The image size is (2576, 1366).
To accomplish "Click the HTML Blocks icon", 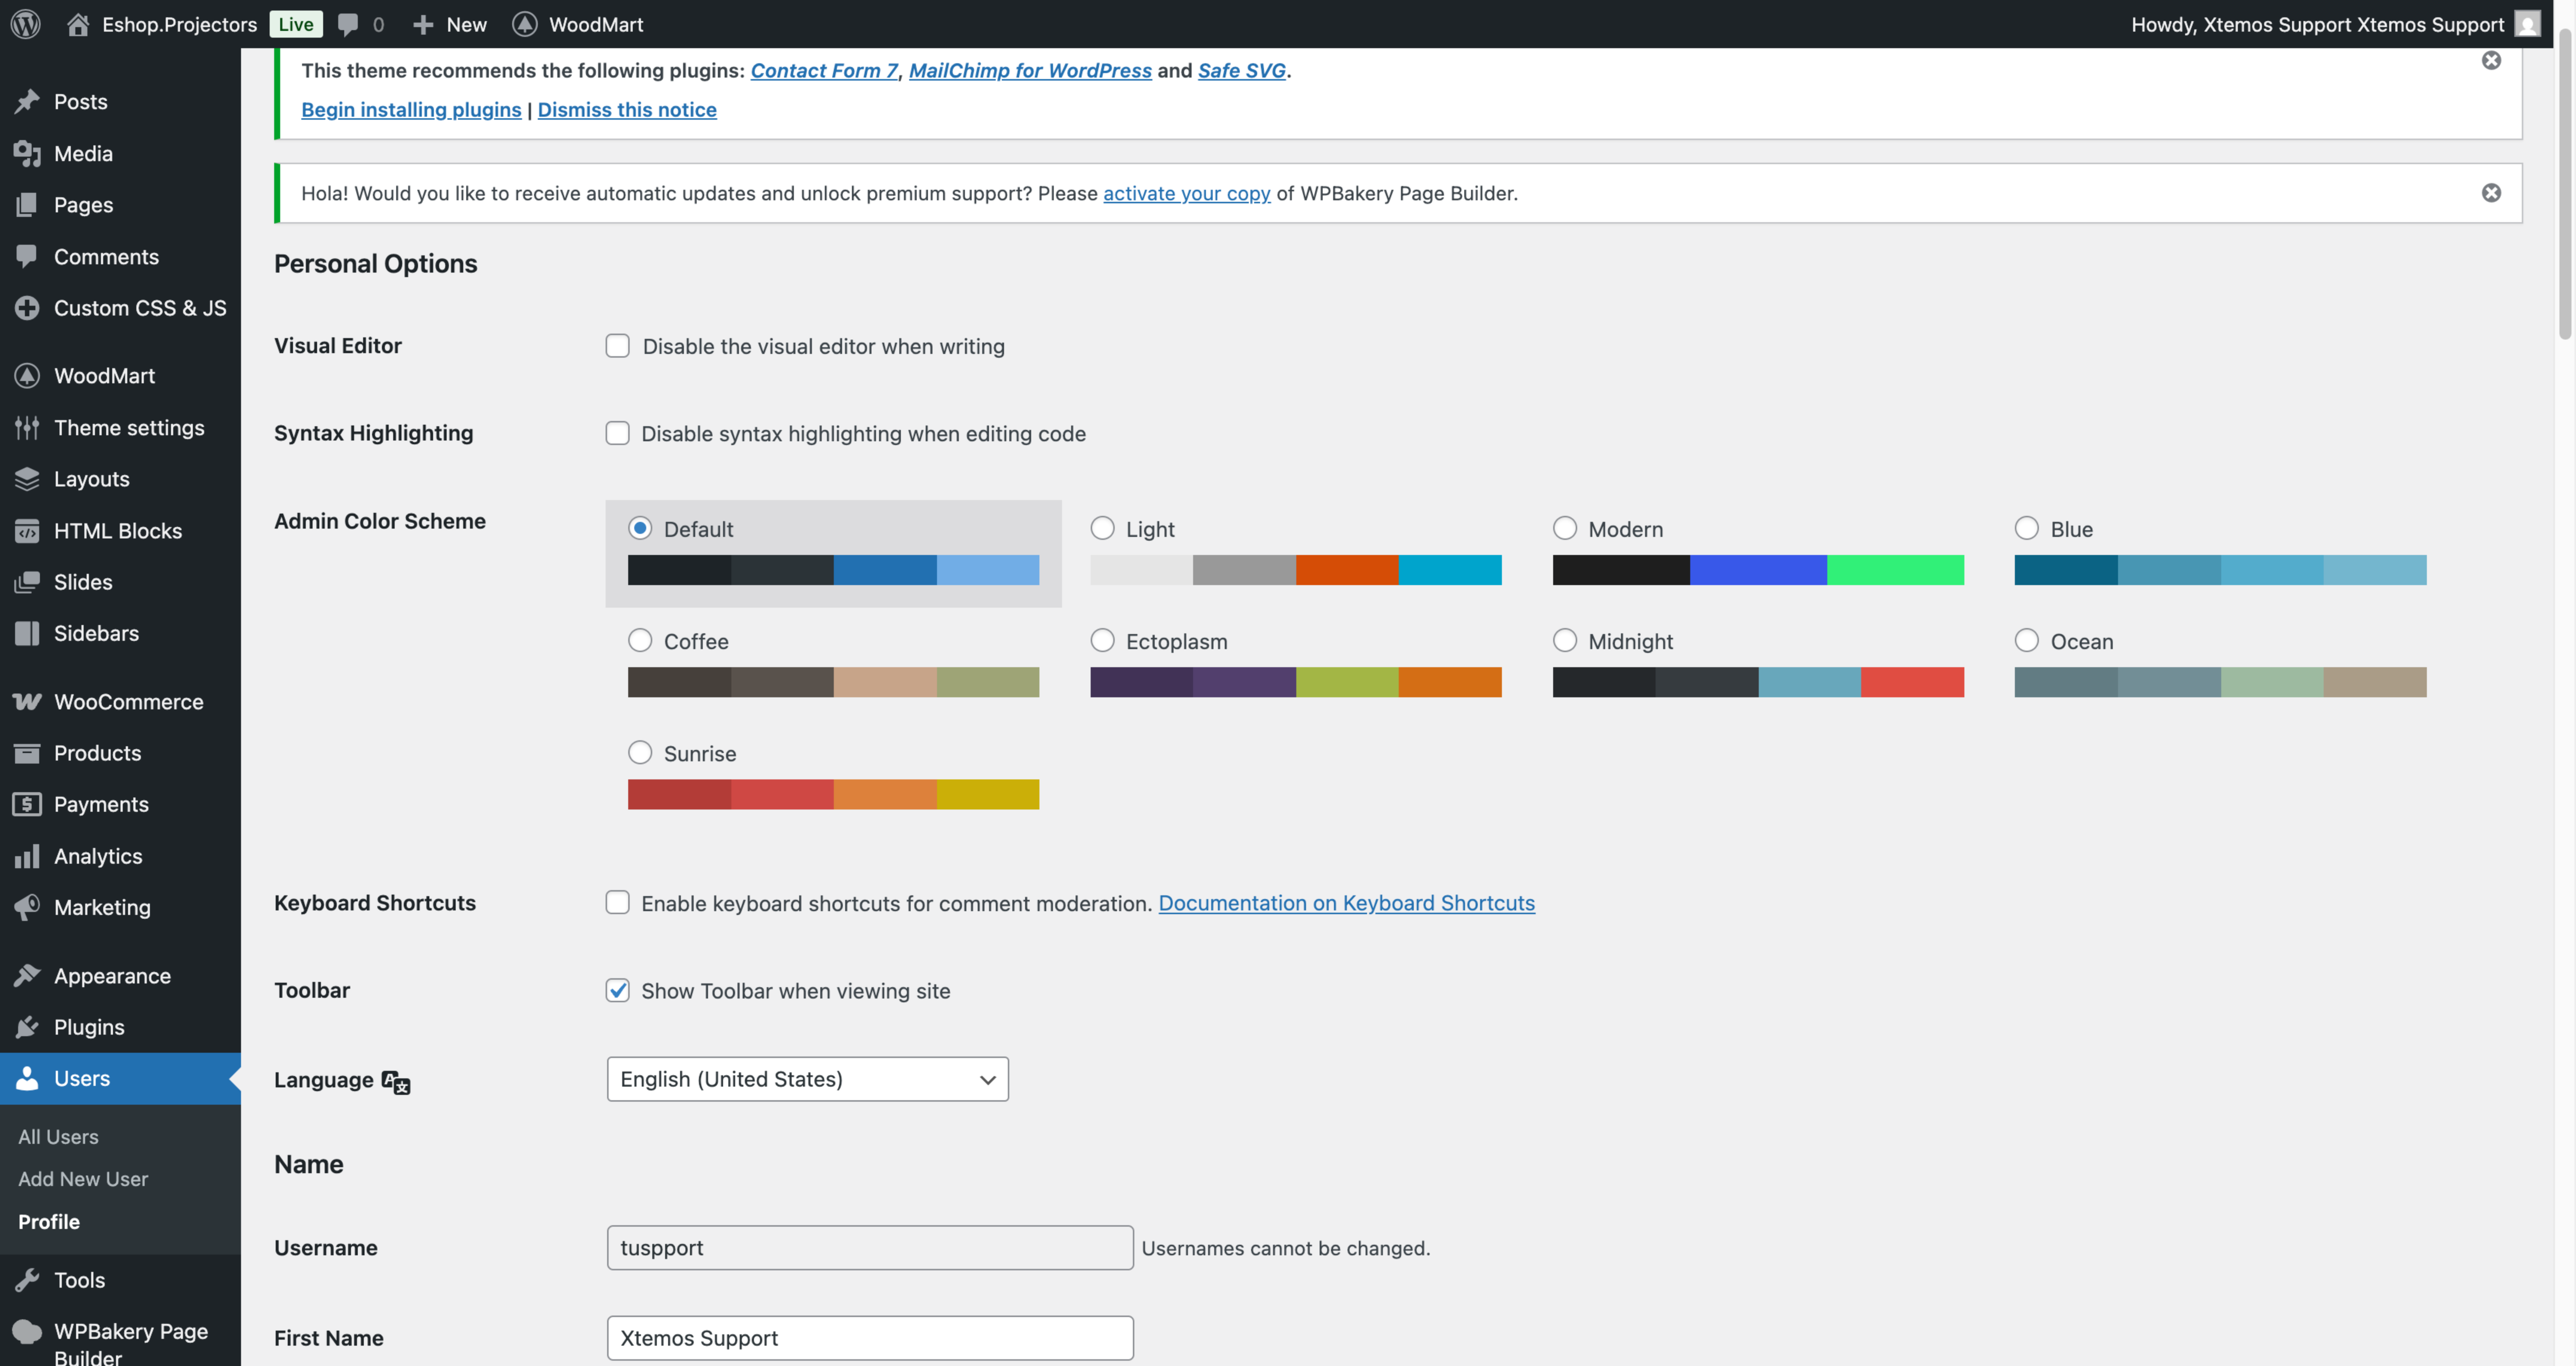I will tap(27, 530).
